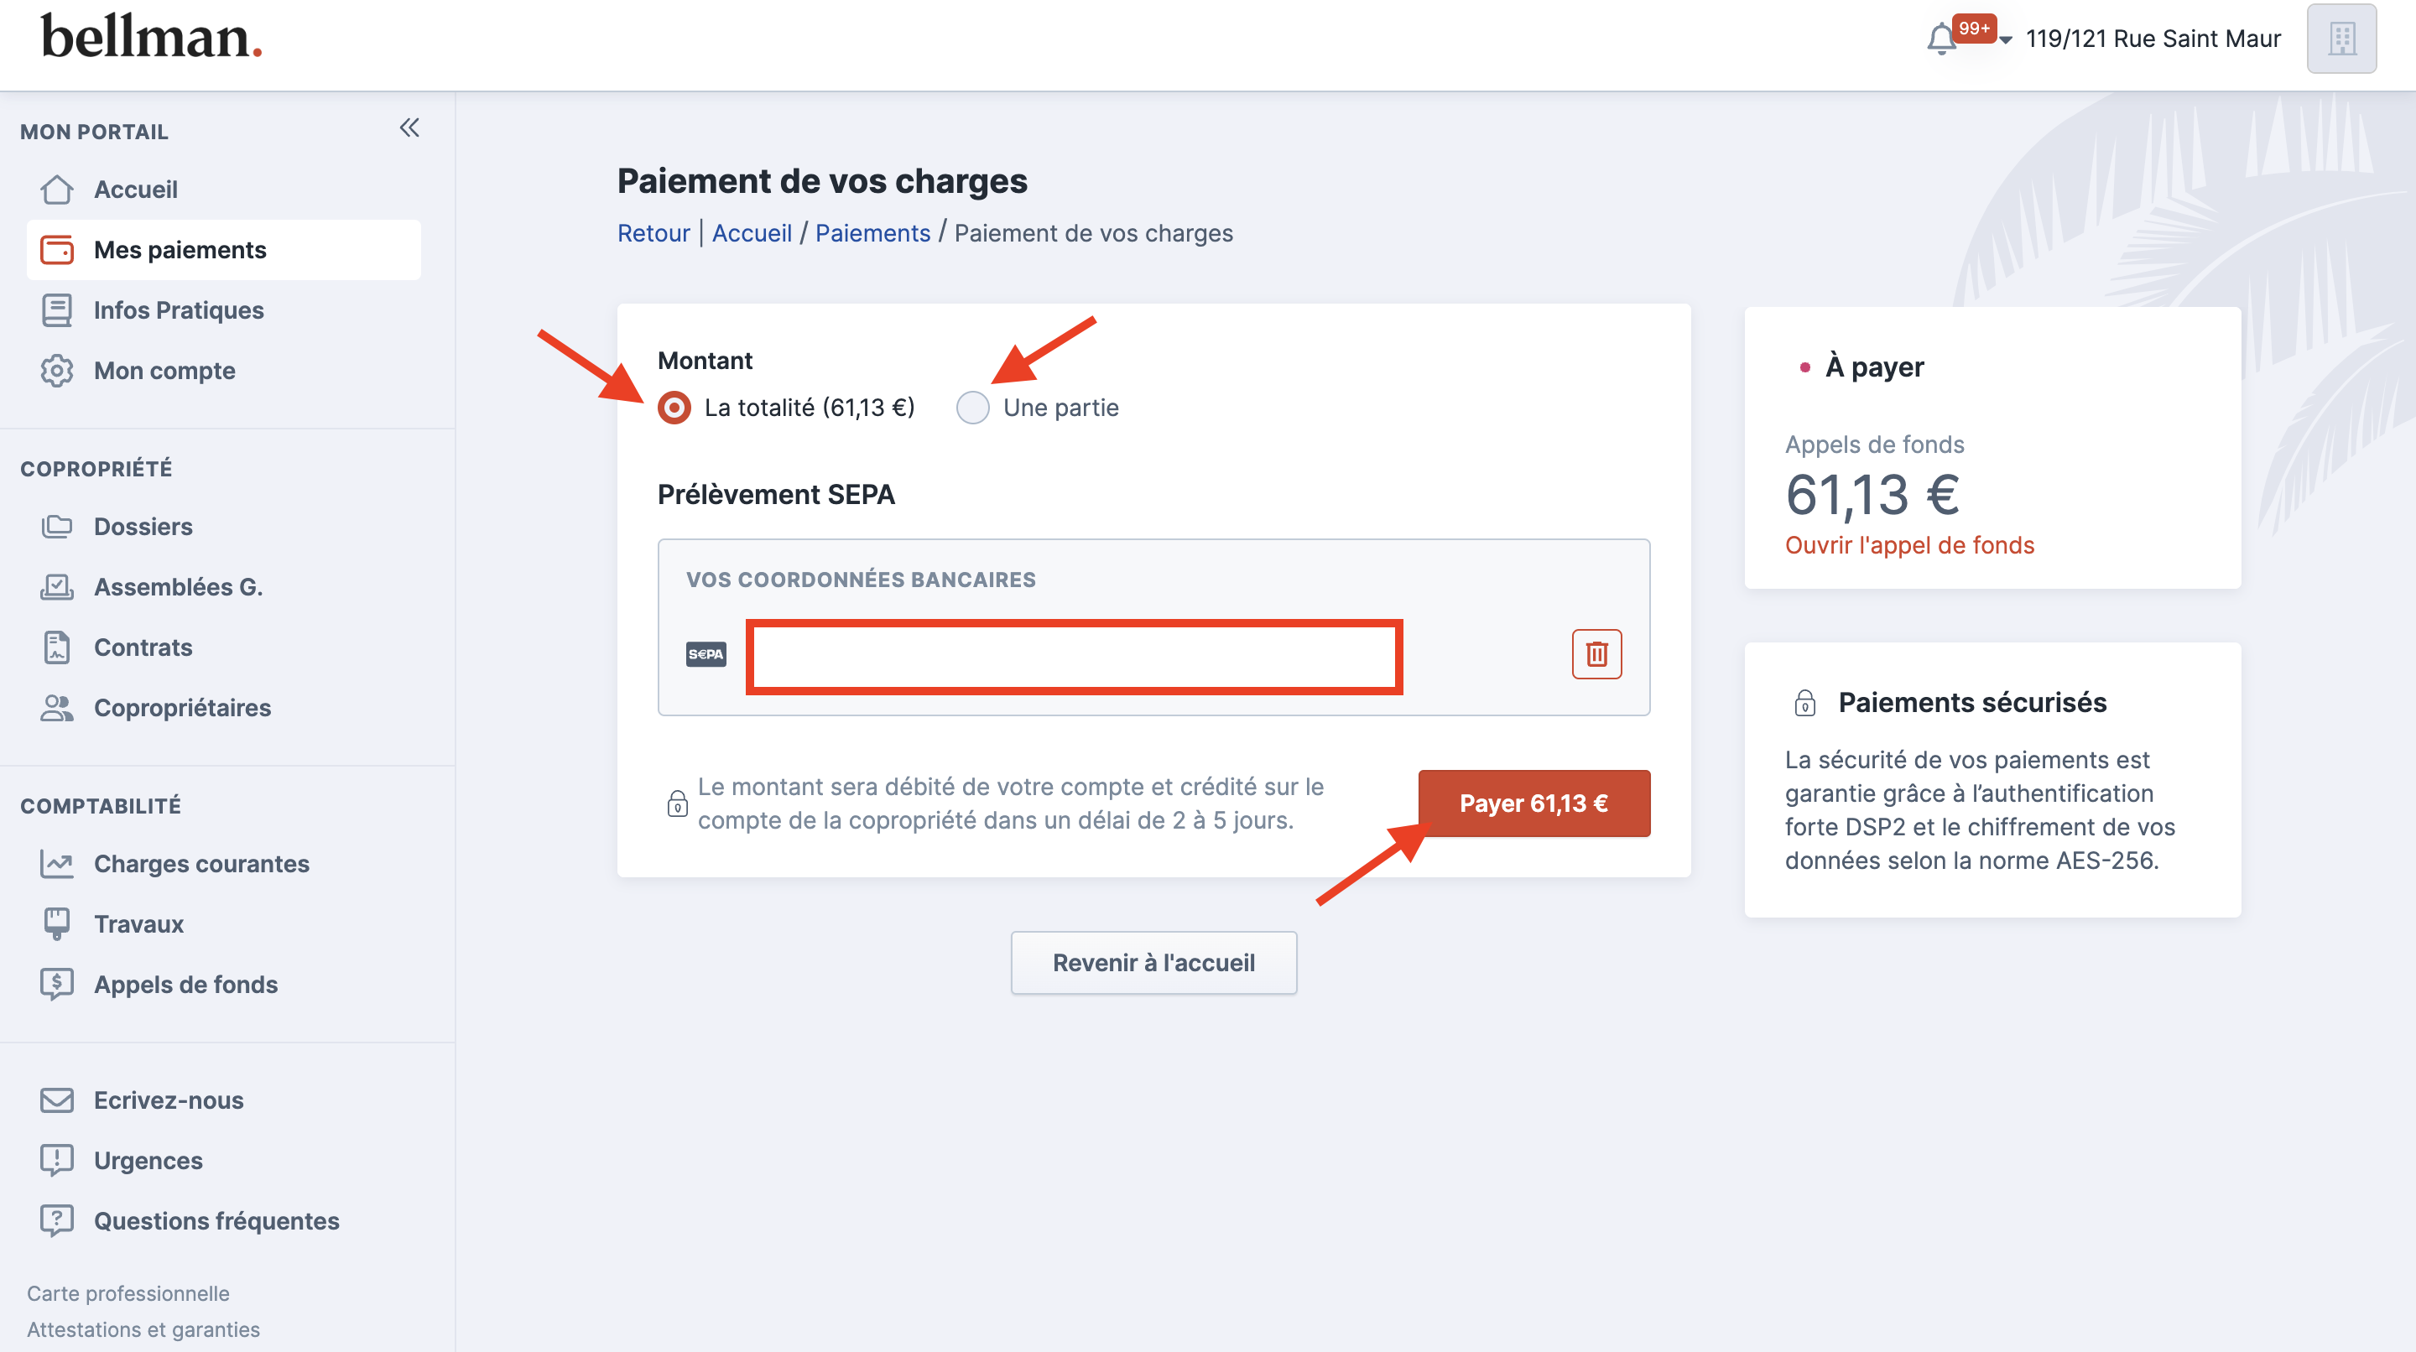Viewport: 2416px width, 1352px height.
Task: Select the La totalité radio option
Action: [x=674, y=408]
